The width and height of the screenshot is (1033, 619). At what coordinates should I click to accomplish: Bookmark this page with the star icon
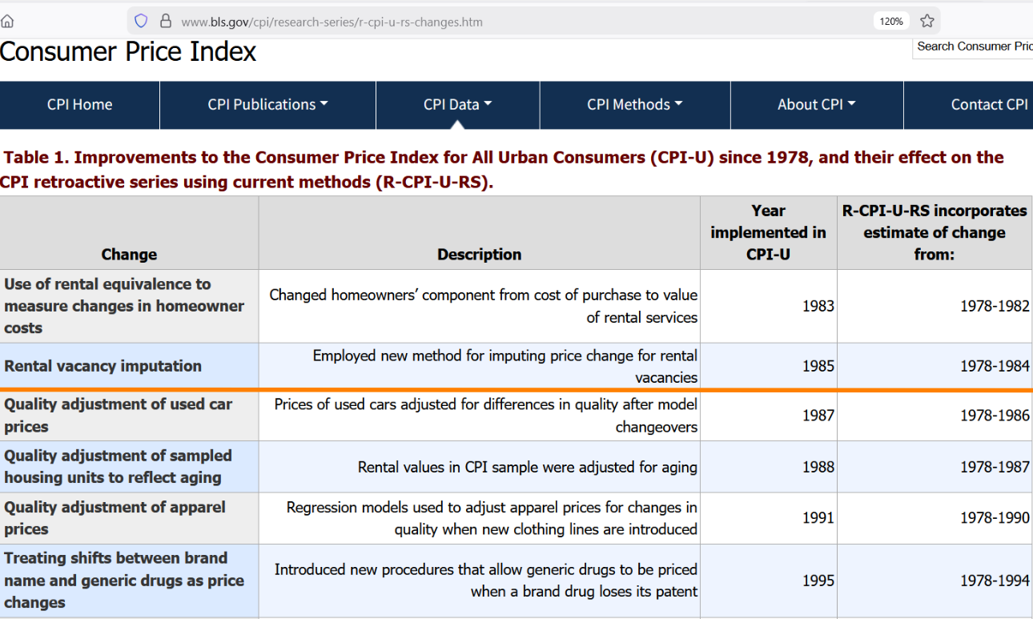927,22
